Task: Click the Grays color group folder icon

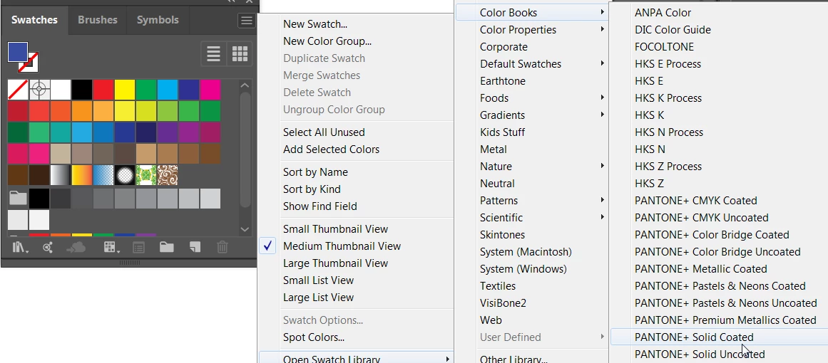Action: pyautogui.click(x=18, y=199)
